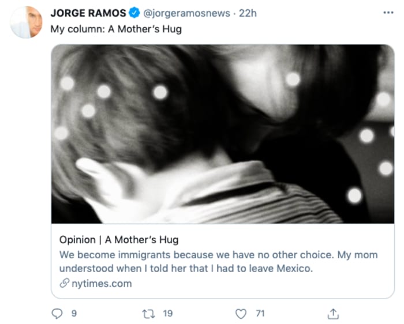Screen dimensions: 404x324
Task: Open the three-dot more options menu
Action: tap(388, 12)
